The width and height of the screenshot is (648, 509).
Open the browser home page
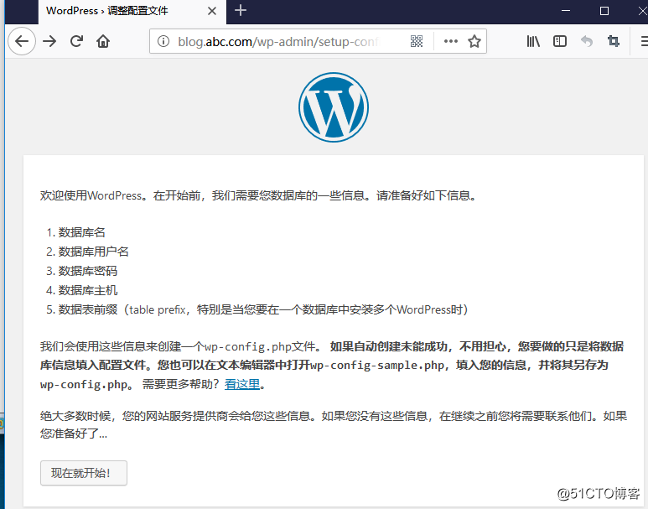click(103, 41)
